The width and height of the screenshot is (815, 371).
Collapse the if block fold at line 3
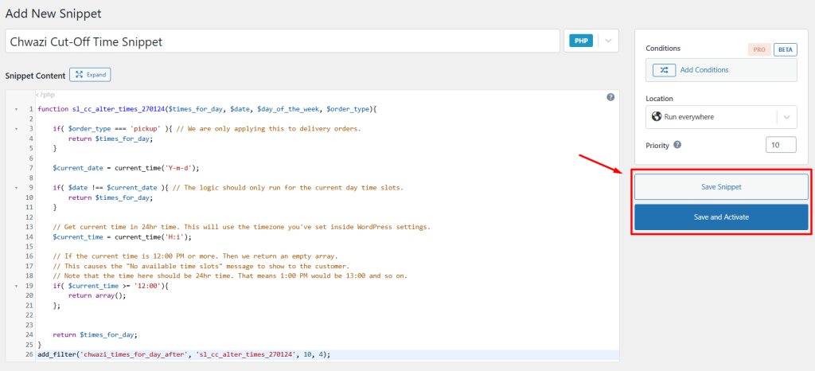16,130
